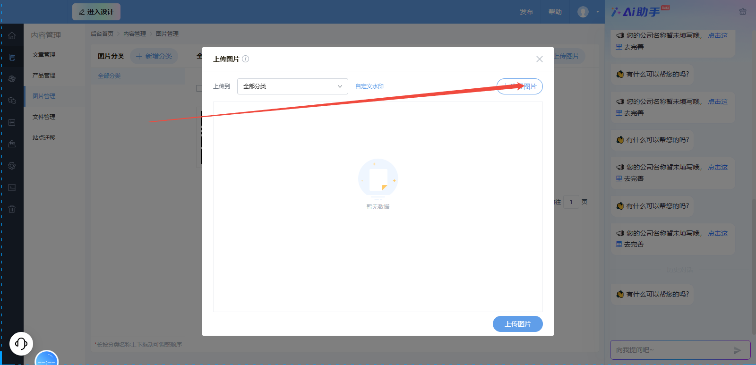Open the 全部分类 dropdown in the upload dialog
Viewport: 756px width, 365px height.
(292, 86)
